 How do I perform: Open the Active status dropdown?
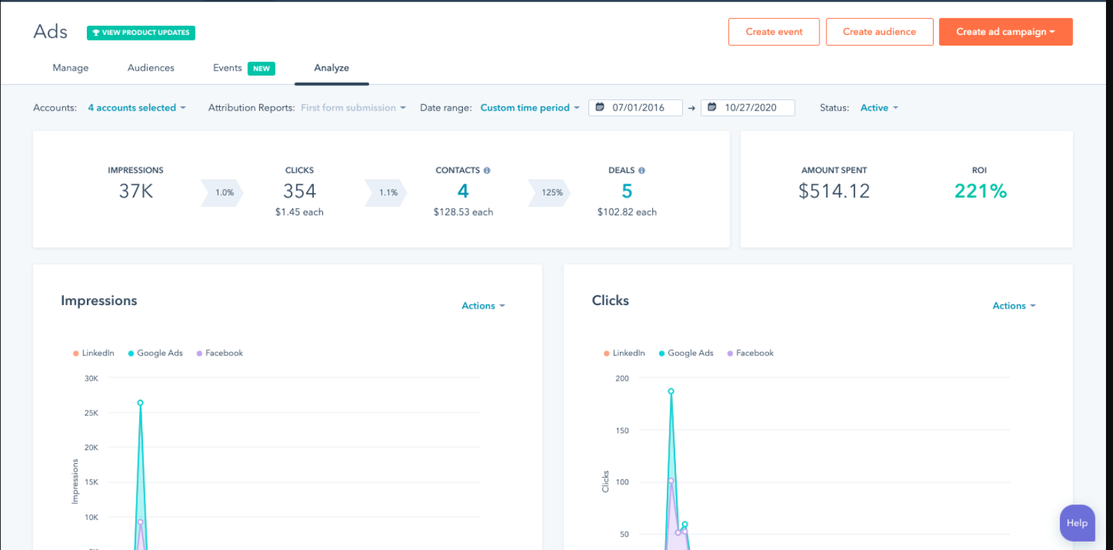pyautogui.click(x=879, y=108)
